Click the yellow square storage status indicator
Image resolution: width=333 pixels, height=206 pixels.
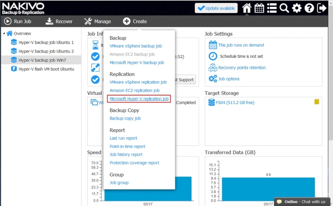tap(317, 102)
